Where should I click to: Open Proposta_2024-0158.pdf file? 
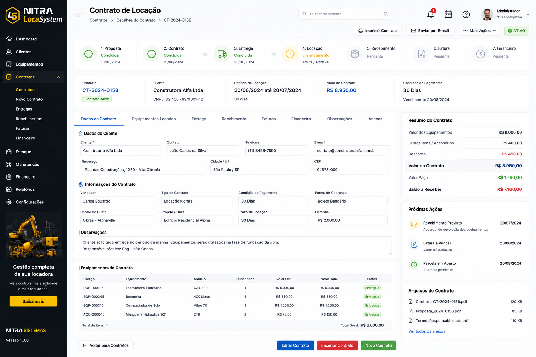tap(438, 311)
